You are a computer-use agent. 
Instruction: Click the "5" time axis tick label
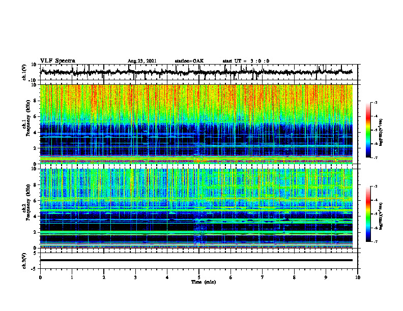coord(199,277)
